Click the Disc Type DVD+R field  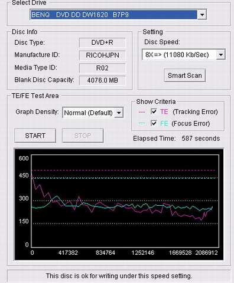point(102,42)
